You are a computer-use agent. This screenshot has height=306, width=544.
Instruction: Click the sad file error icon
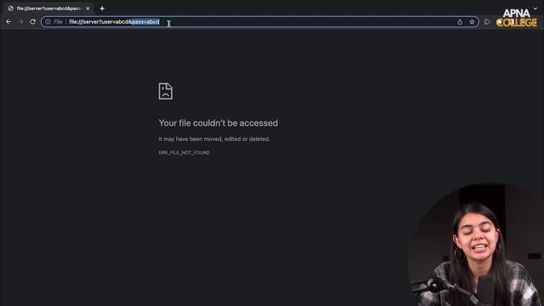(x=166, y=91)
